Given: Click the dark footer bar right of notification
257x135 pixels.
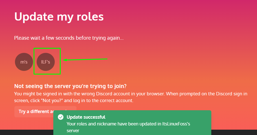Looking at the screenshot, I should (x=234, y=132).
